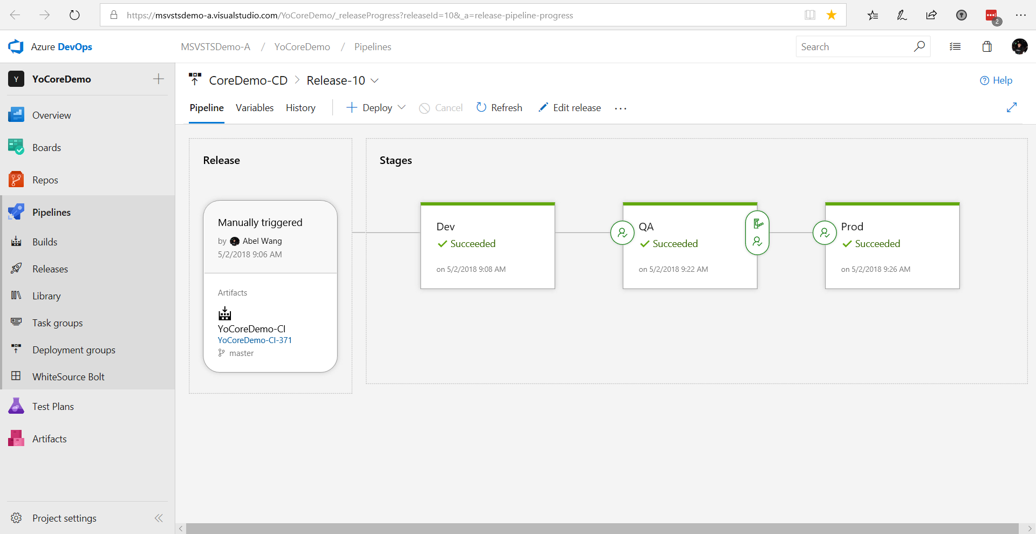The image size is (1036, 534).
Task: Click the Azure DevOps logo icon
Action: [16, 46]
